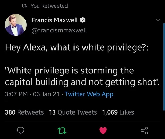Click the Twitter Web App source link
The height and width of the screenshot is (139, 165).
pyautogui.click(x=89, y=94)
